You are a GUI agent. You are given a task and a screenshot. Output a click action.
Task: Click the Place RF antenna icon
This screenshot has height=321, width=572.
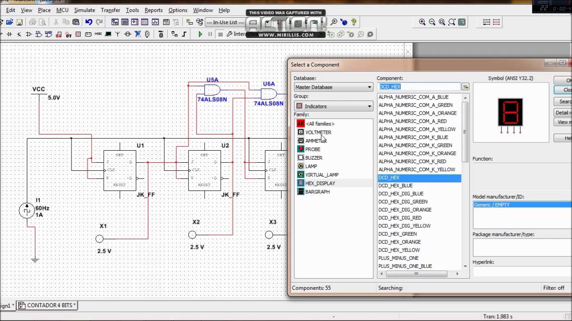pos(118,34)
